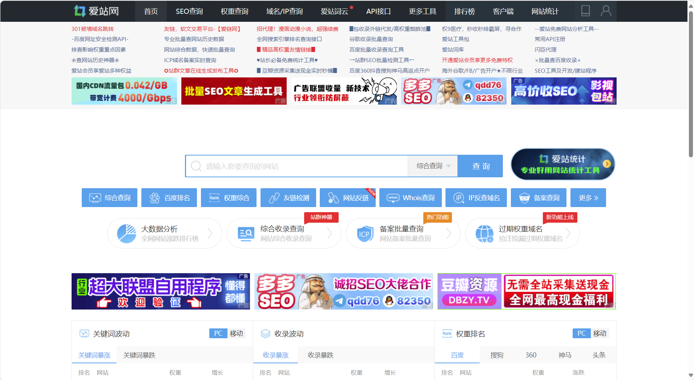Open 大数据分析 card chevron

point(210,233)
